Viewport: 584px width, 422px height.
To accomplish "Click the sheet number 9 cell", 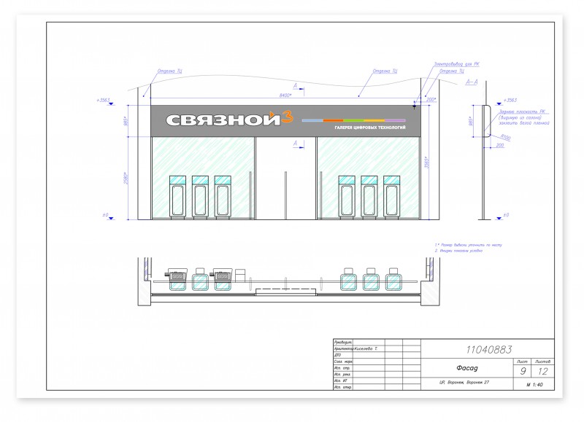I will 523,371.
